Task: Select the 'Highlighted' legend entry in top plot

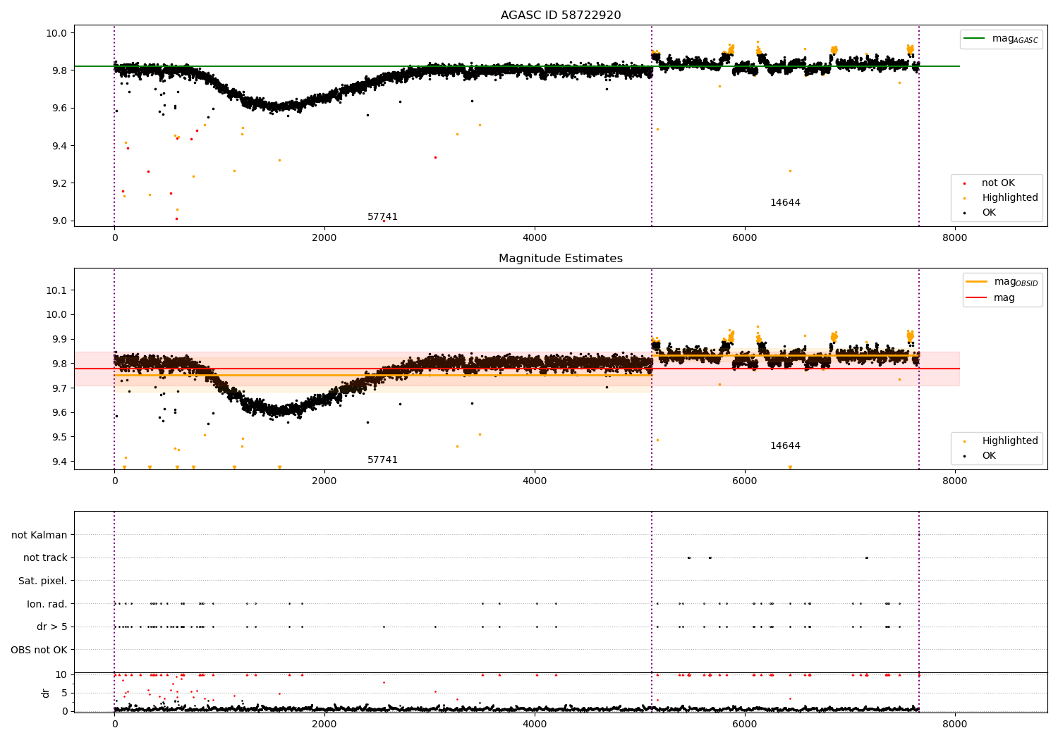Action: tap(1010, 198)
